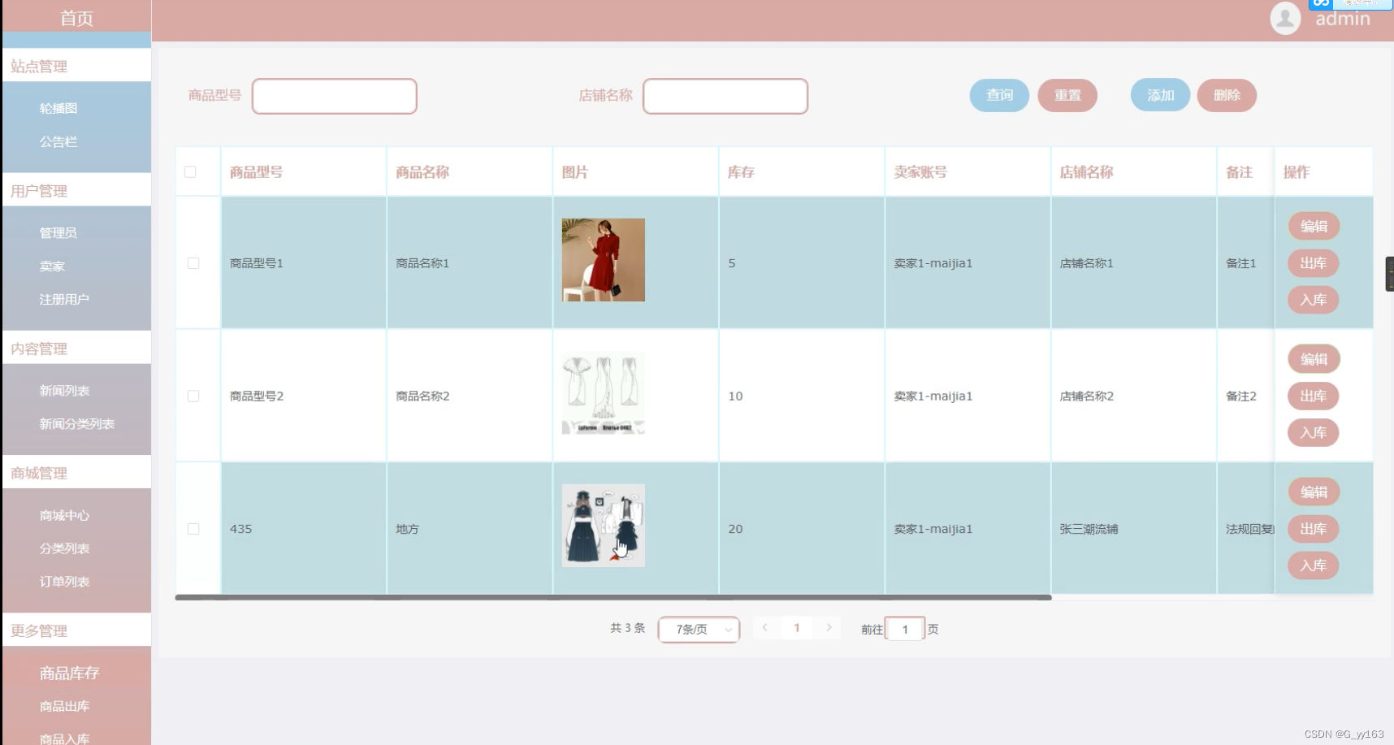The width and height of the screenshot is (1394, 745).
Task: Click 出库 for the 商品型号1 row
Action: tap(1313, 263)
